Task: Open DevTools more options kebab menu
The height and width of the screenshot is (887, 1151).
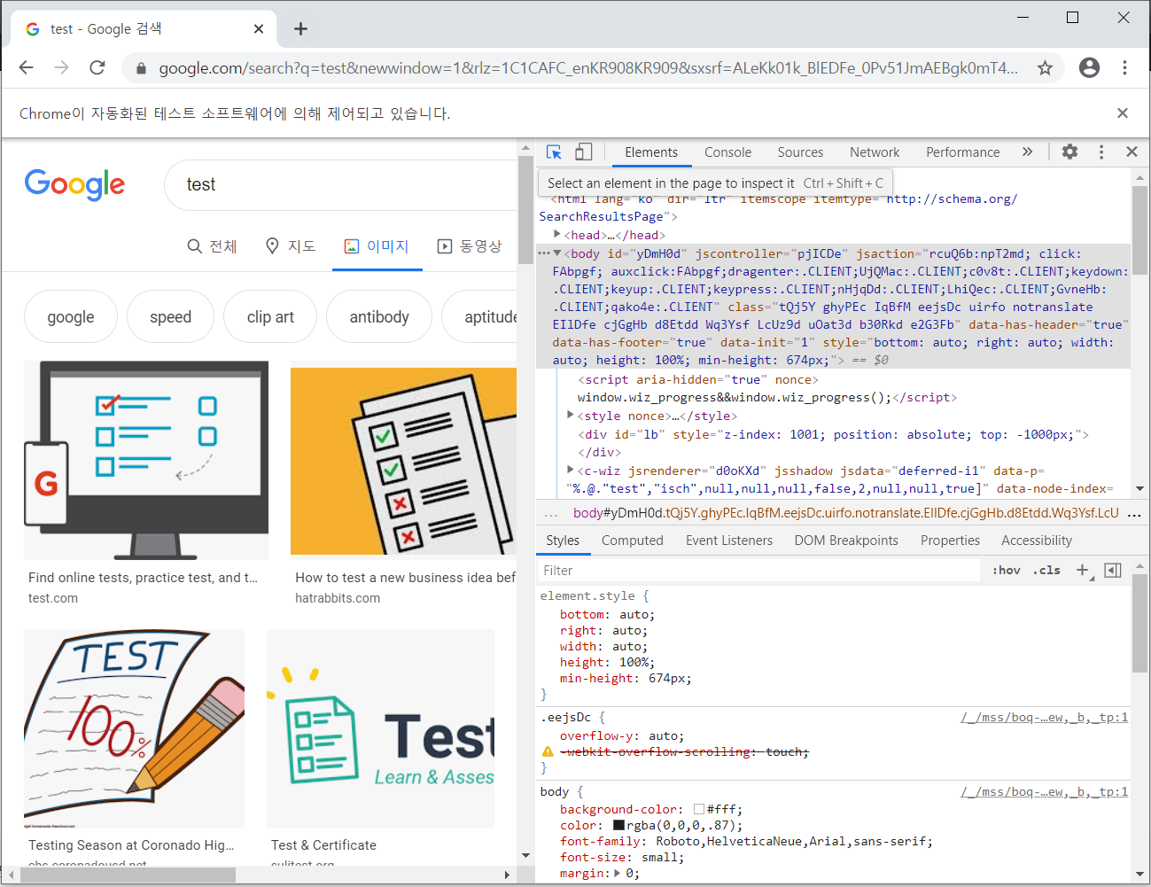Action: tap(1101, 152)
